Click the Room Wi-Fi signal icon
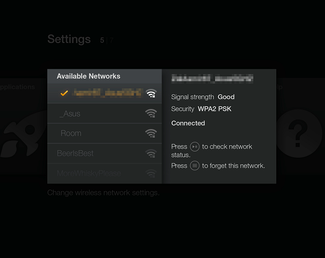Viewport: 325px width, 258px height. pyautogui.click(x=151, y=133)
